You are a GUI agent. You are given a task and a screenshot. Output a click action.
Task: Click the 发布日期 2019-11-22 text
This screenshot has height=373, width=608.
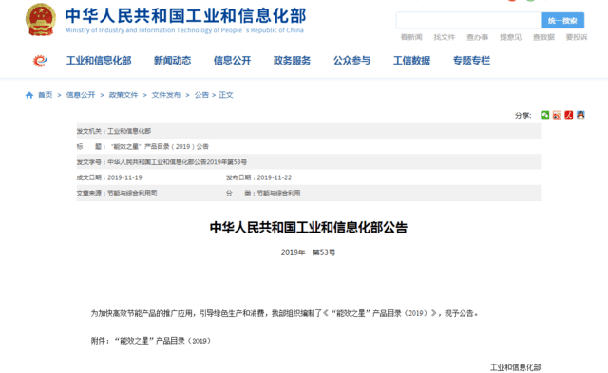point(275,177)
